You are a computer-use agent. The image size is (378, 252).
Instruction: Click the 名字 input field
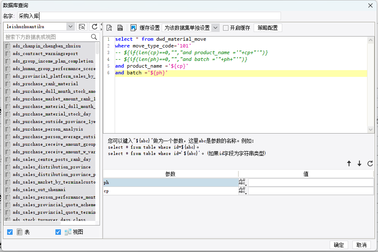pos(149,16)
